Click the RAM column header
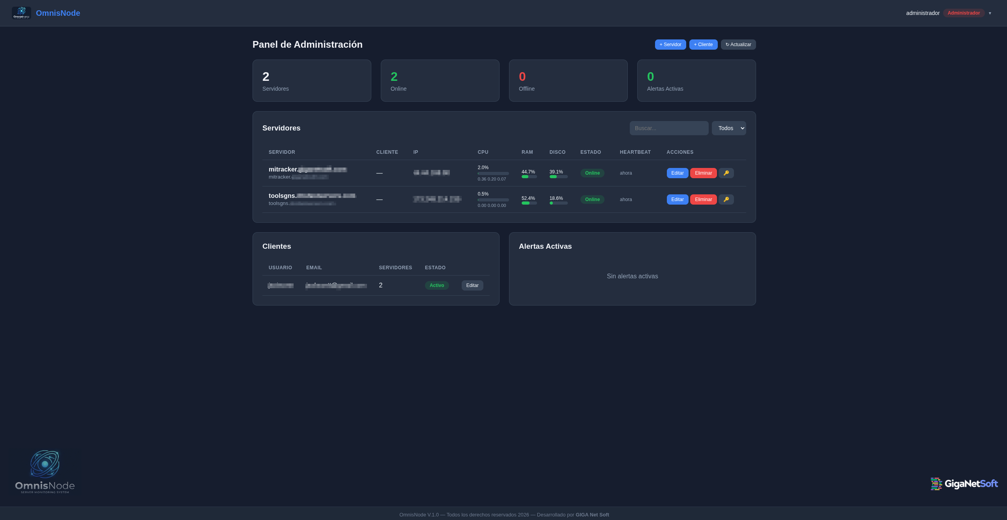The height and width of the screenshot is (520, 1007). pyautogui.click(x=527, y=152)
